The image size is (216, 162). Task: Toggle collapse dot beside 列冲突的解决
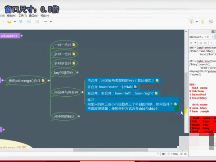pyautogui.click(x=79, y=116)
